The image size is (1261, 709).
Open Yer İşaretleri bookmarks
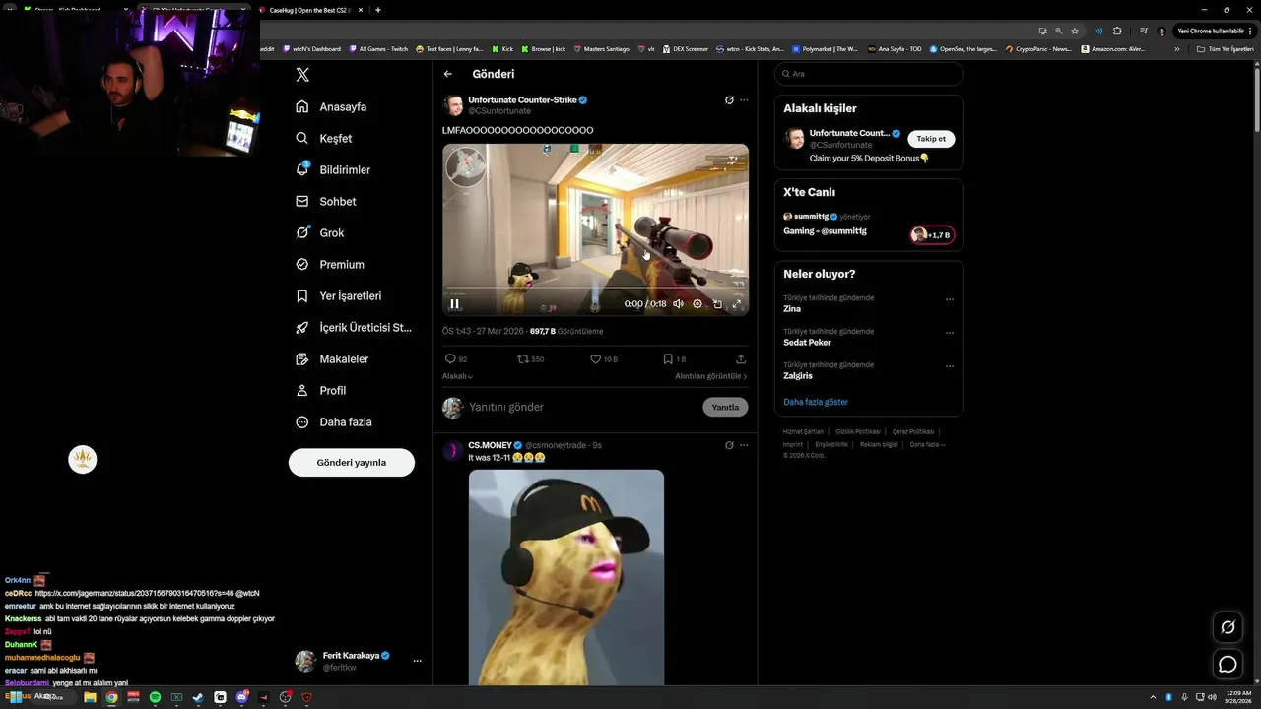(339, 296)
